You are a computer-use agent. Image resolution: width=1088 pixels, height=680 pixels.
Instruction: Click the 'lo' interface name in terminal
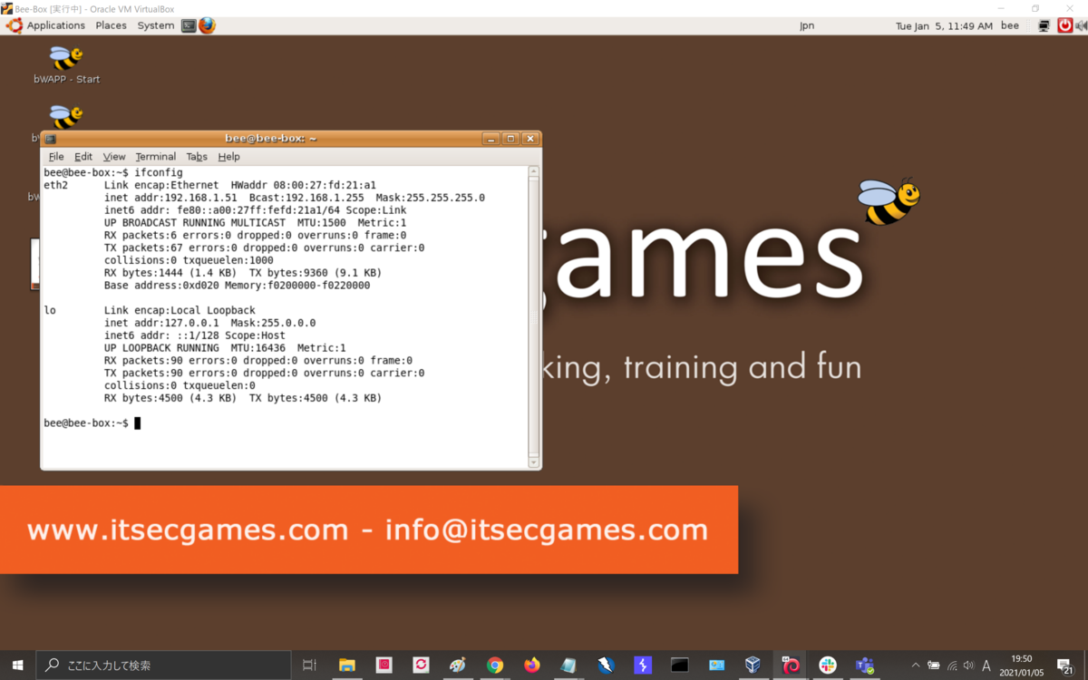(x=50, y=310)
